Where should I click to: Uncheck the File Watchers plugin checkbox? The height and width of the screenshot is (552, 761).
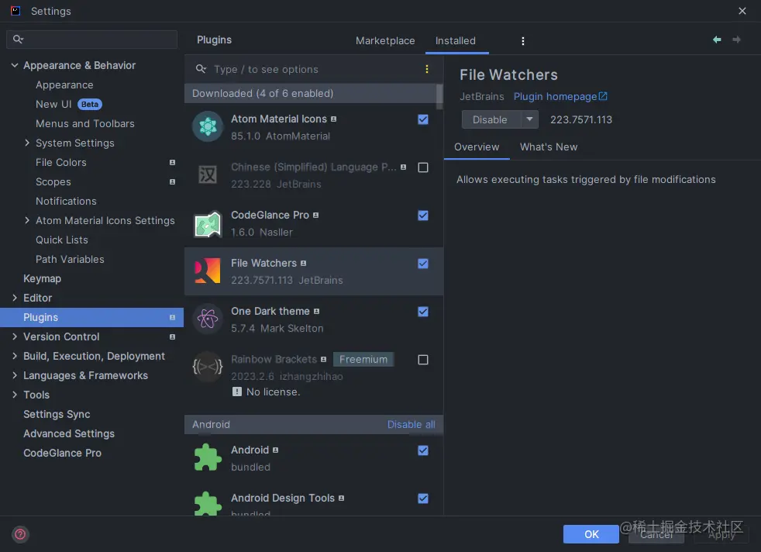coord(423,264)
